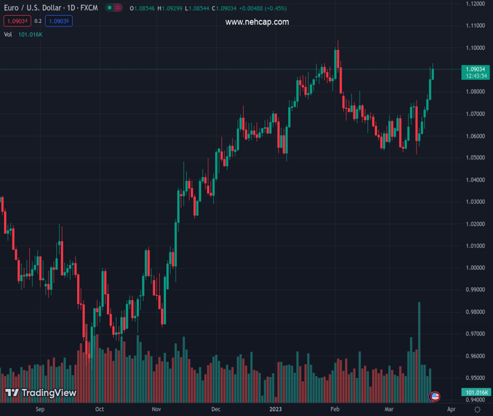The height and width of the screenshot is (416, 493).
Task: Click the Oct label on time axis
Action: (99, 410)
